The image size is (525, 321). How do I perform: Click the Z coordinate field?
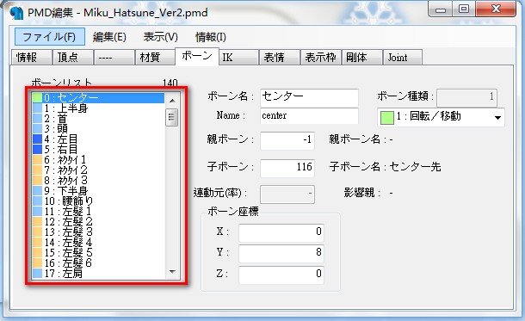281,275
